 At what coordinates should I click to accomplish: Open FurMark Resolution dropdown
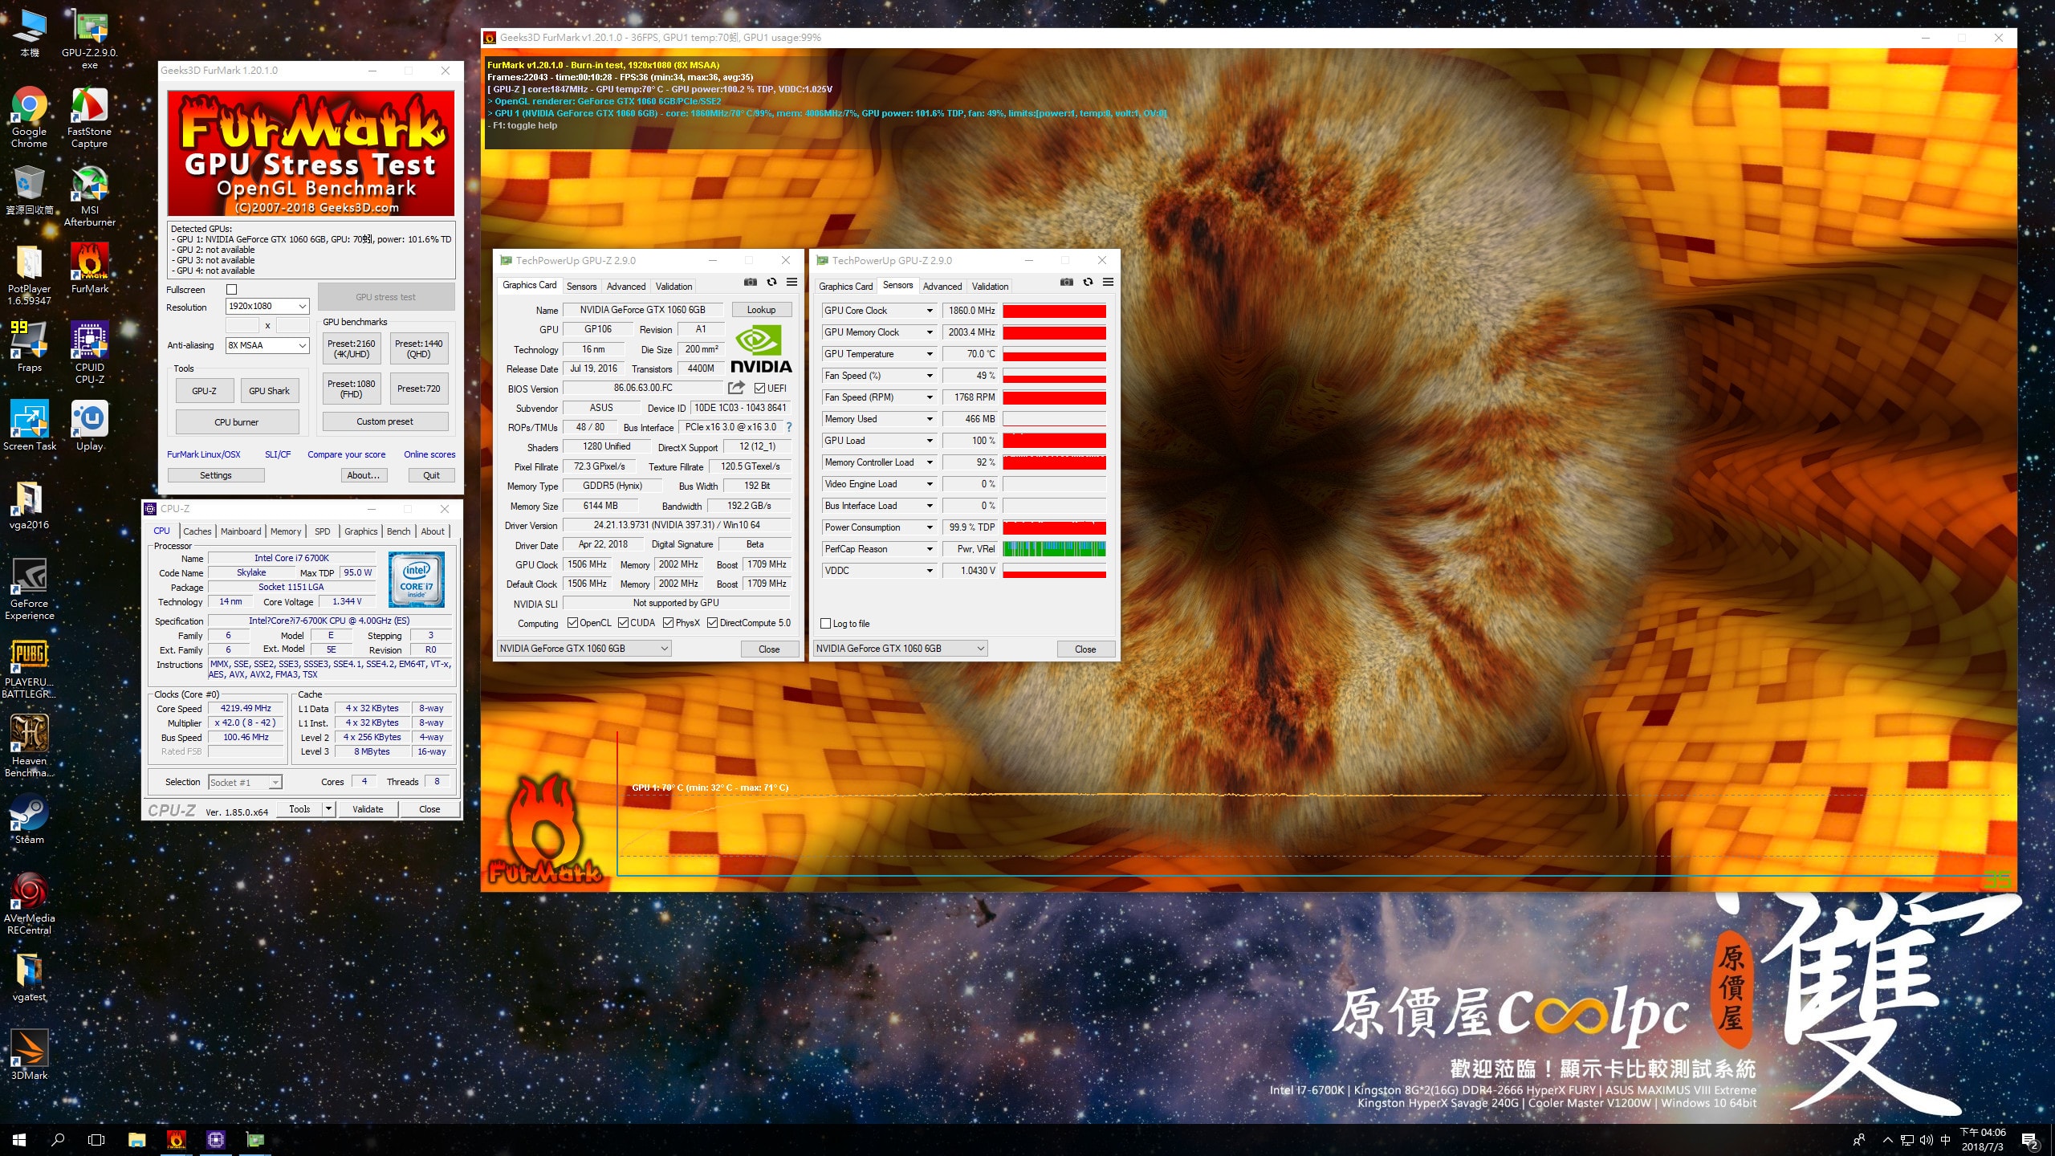[x=267, y=306]
